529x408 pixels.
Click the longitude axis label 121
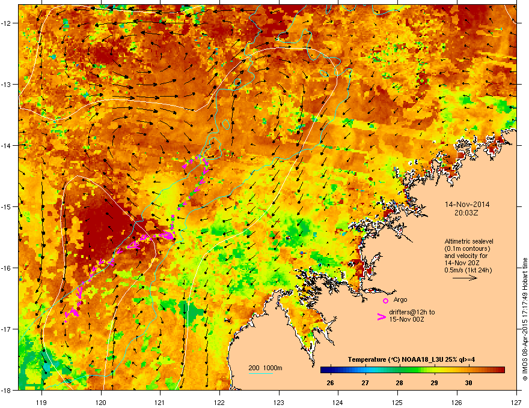160,402
